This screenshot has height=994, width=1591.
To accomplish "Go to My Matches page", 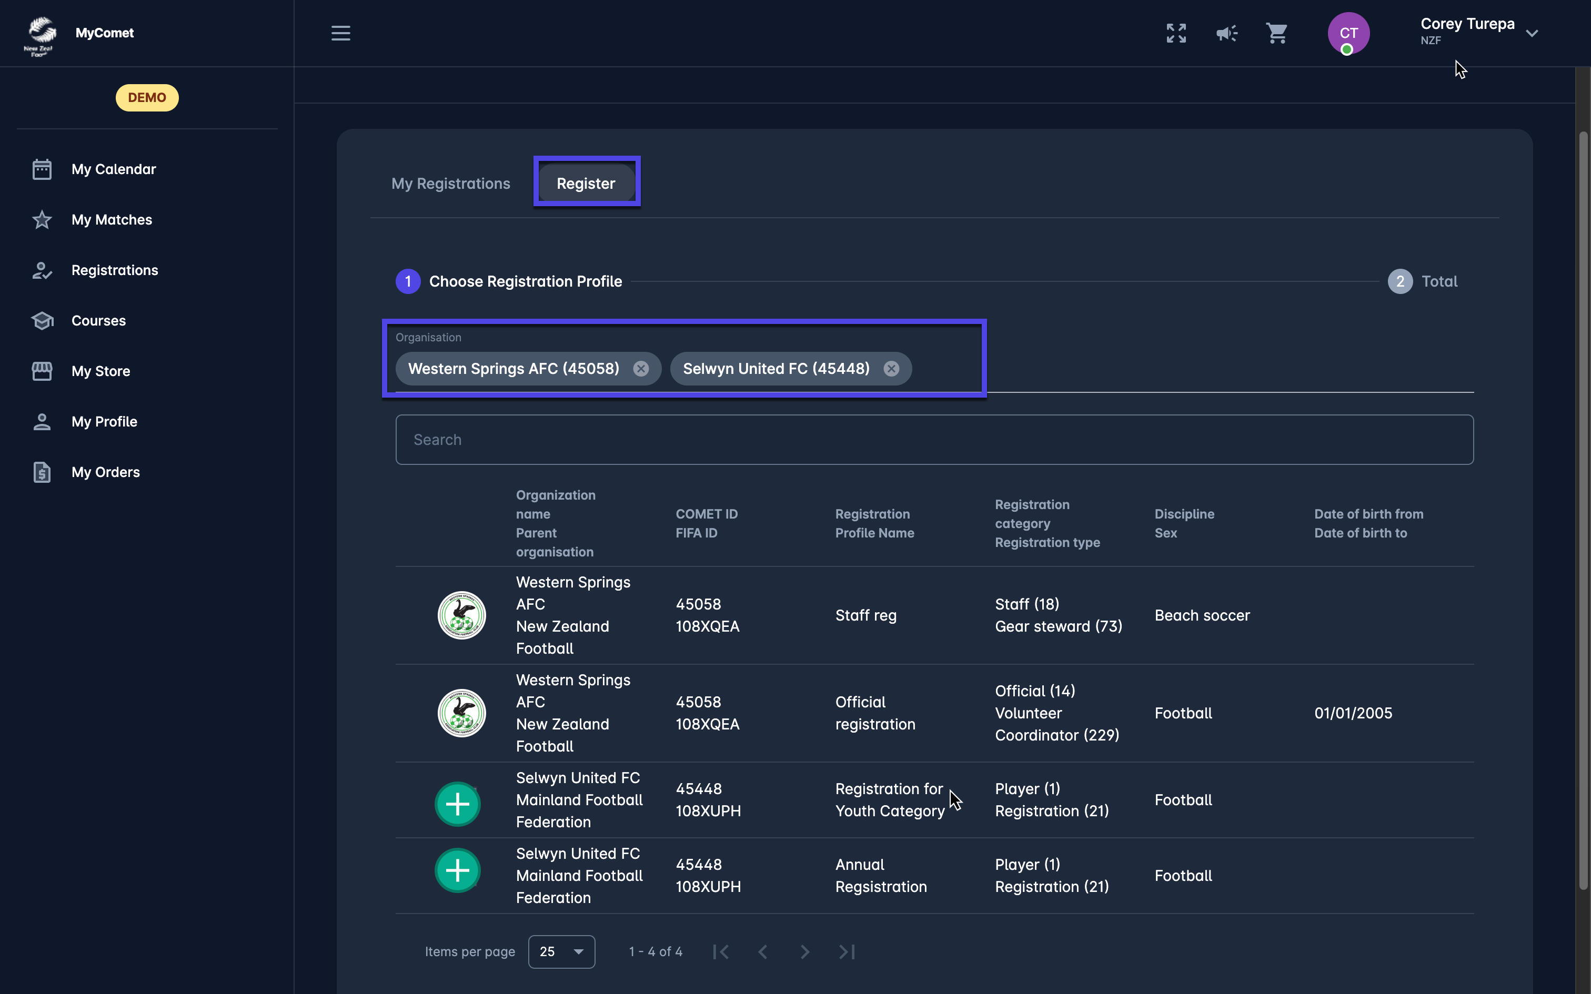I will 111,220.
